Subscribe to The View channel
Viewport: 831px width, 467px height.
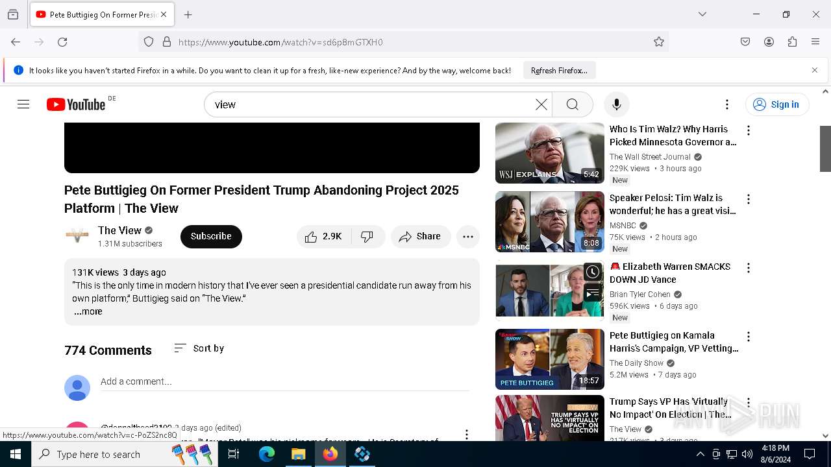point(211,237)
